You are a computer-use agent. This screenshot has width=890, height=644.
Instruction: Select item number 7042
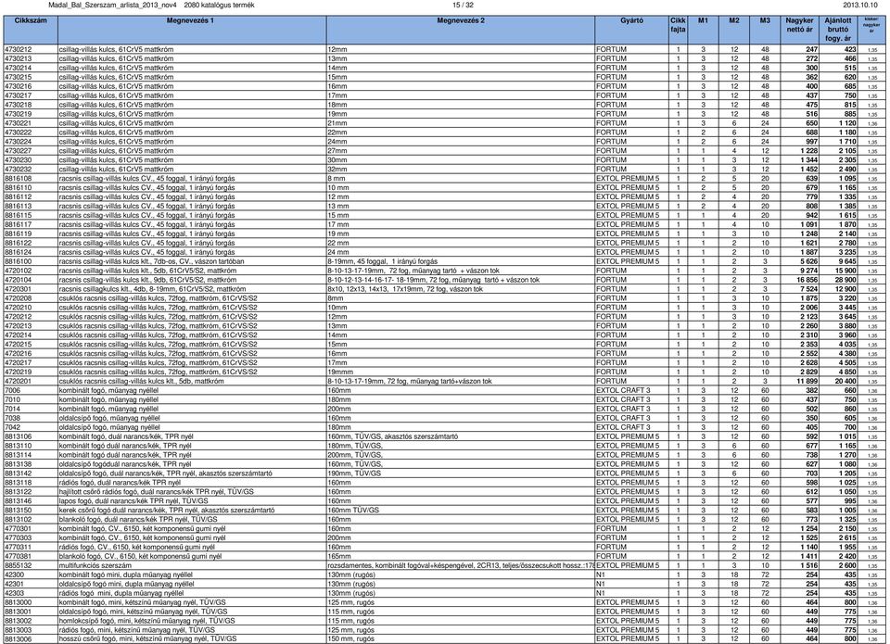[12, 427]
